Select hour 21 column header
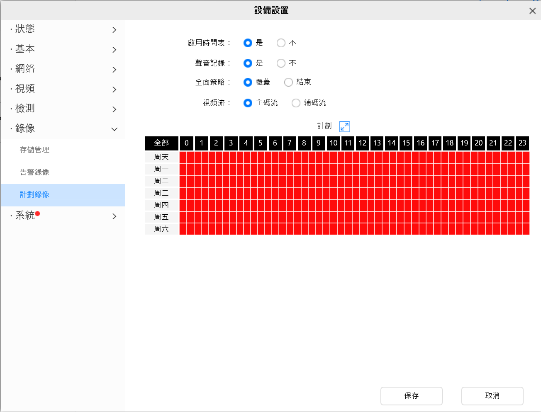 493,143
